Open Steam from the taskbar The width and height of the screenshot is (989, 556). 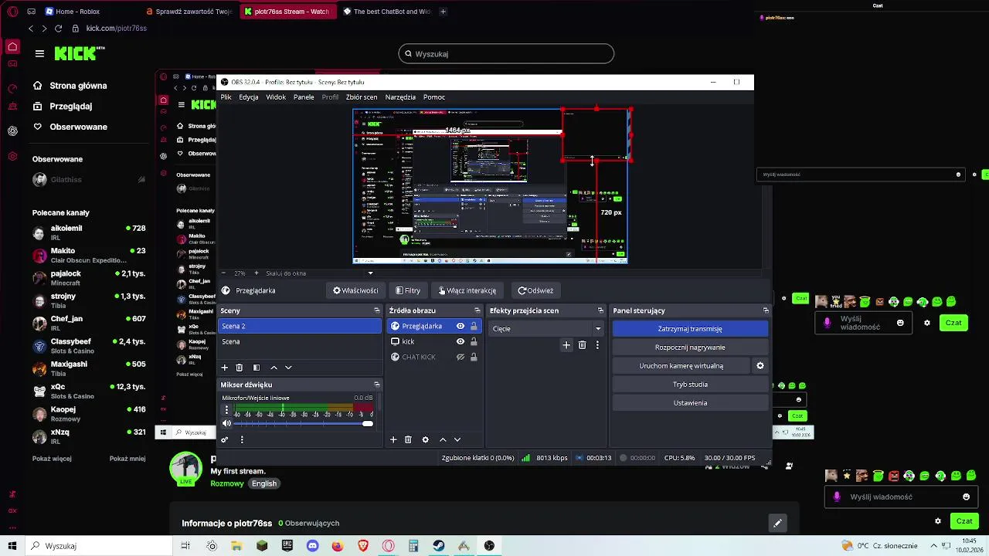pyautogui.click(x=438, y=546)
